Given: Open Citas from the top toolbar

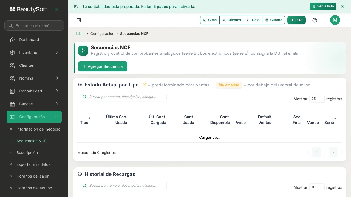Looking at the screenshot, I should (210, 20).
